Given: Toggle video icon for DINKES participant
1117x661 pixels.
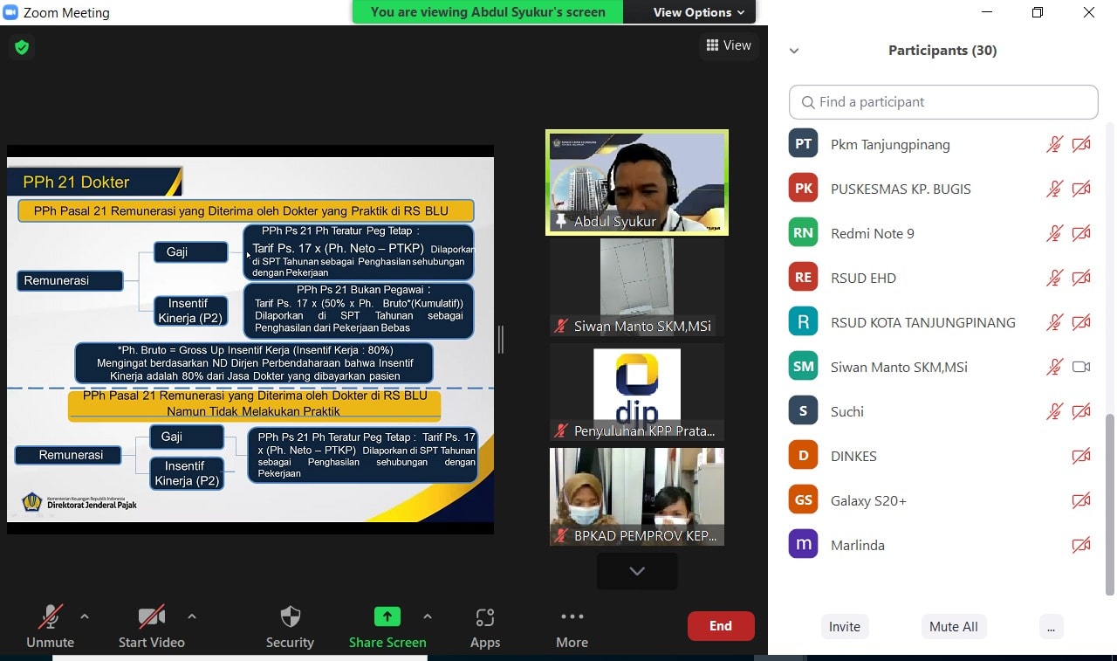Looking at the screenshot, I should click(1081, 456).
